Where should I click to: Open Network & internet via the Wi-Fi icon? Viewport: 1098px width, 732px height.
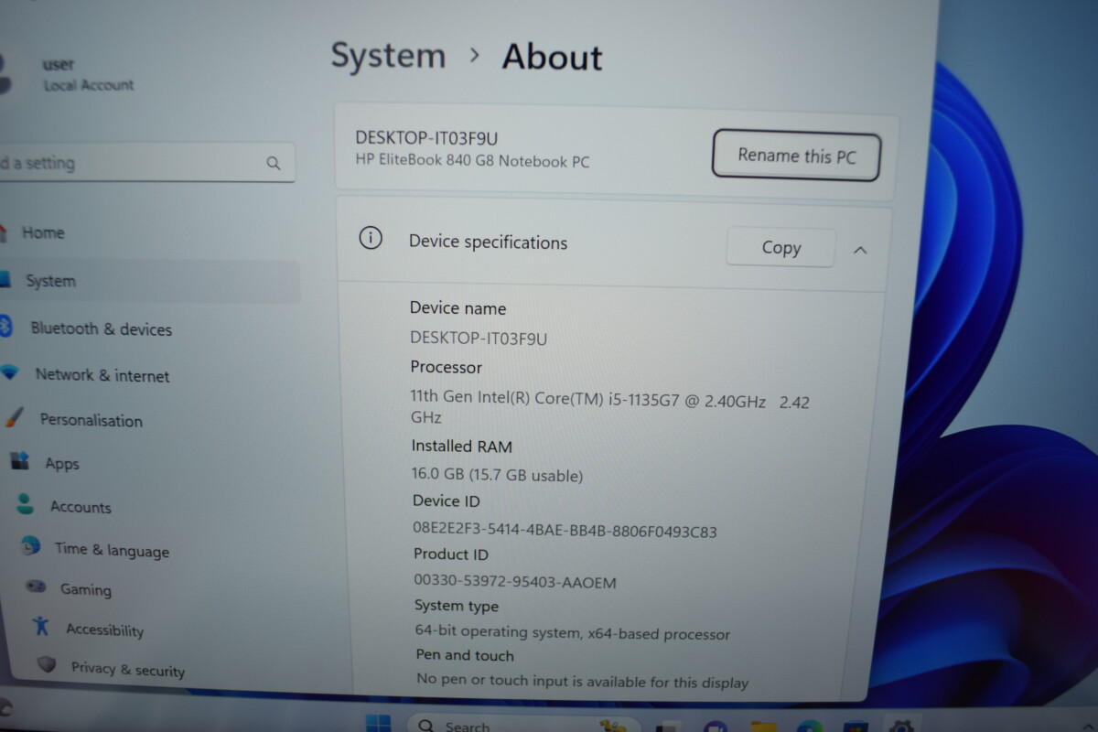(9, 373)
